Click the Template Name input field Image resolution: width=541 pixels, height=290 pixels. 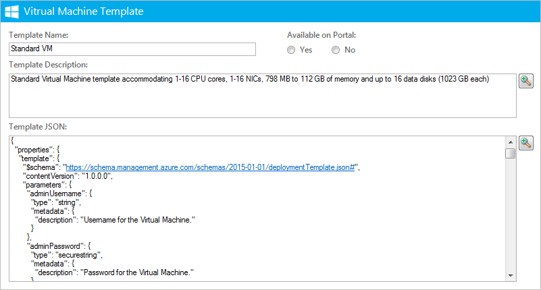[132, 49]
